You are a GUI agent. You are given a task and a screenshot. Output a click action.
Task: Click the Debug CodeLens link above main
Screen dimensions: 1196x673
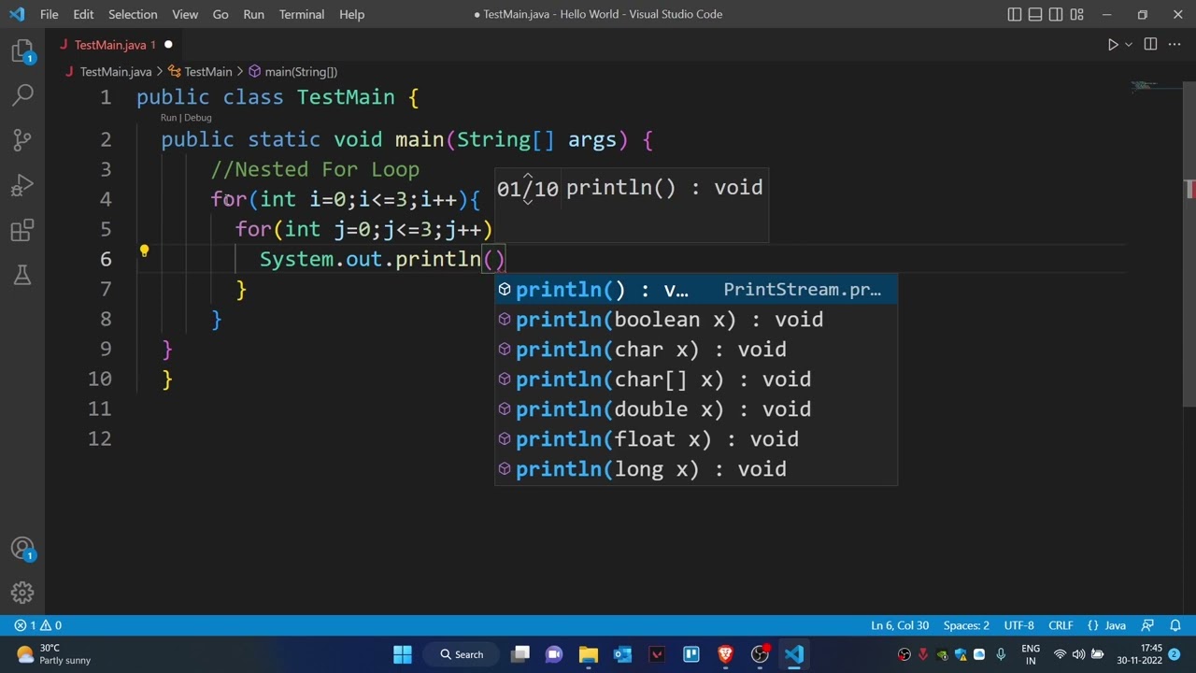point(197,118)
